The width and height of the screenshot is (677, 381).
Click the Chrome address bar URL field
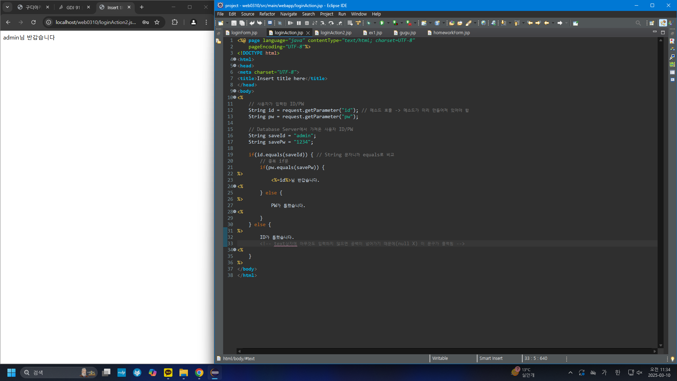point(96,22)
